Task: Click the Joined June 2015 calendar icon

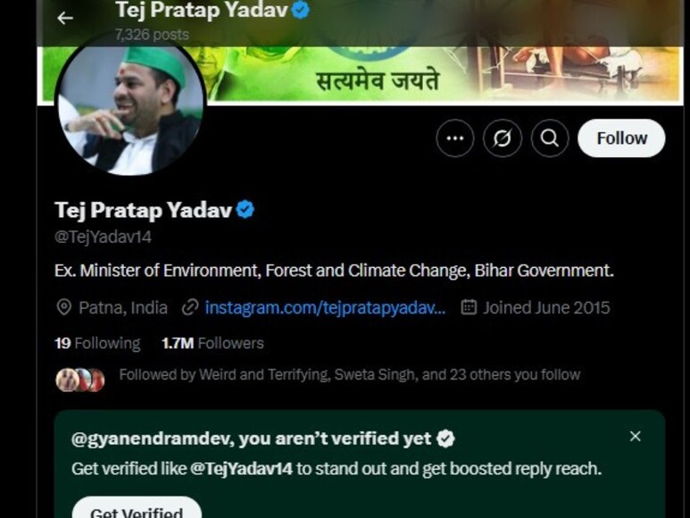Action: point(469,307)
